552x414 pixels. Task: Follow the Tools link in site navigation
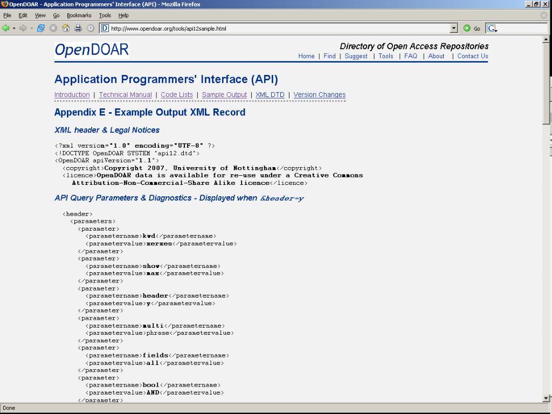[386, 56]
